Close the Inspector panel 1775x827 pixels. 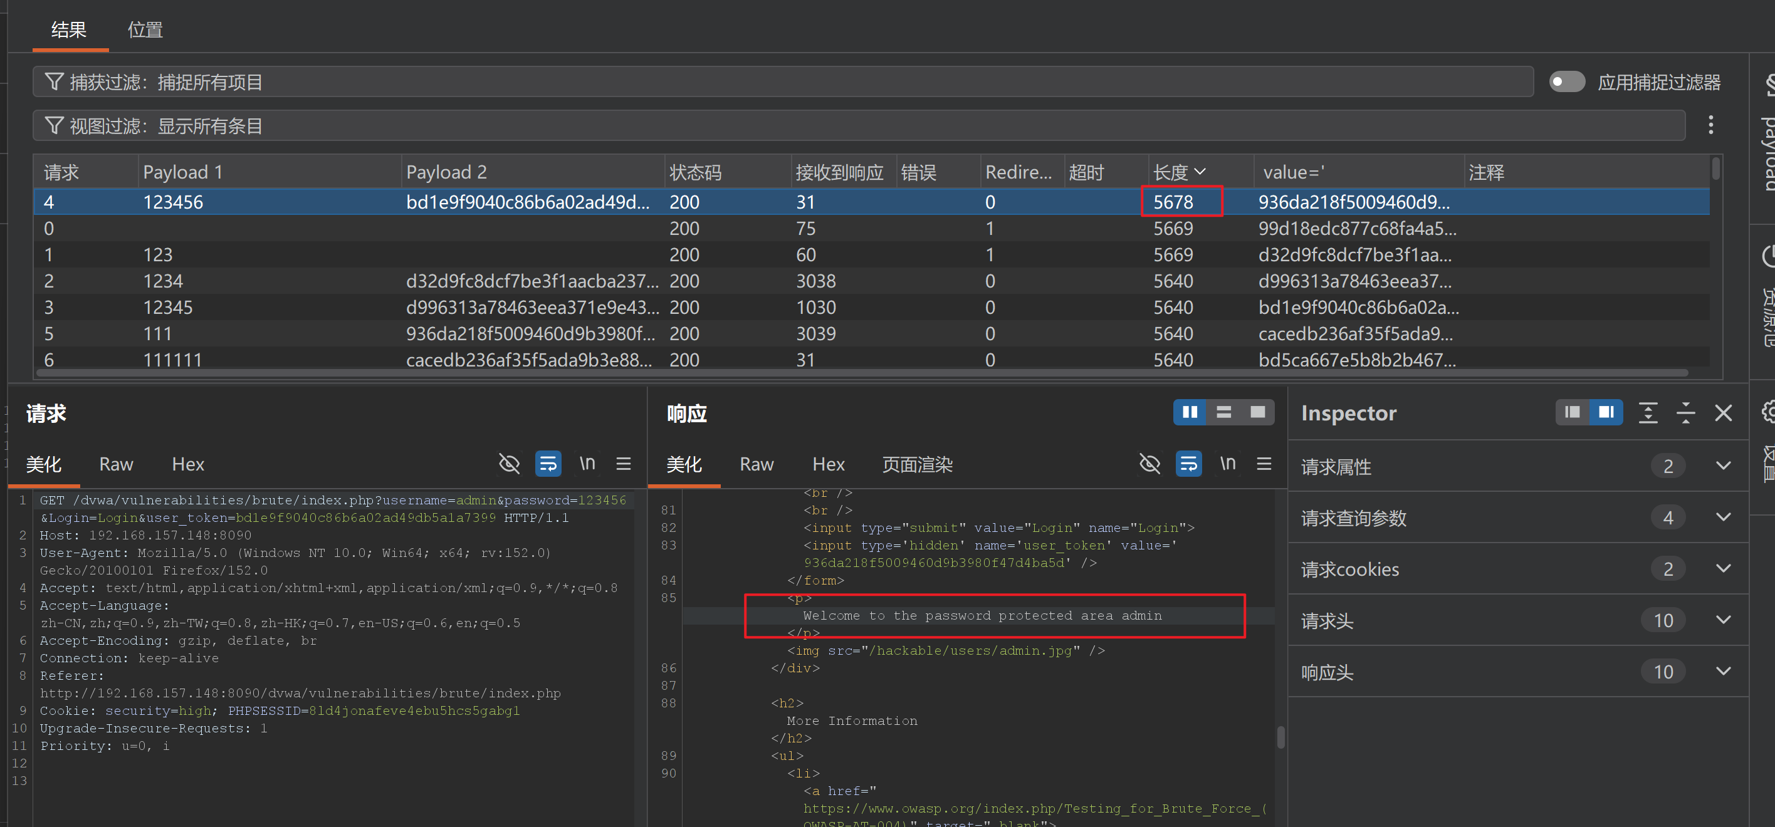(x=1724, y=412)
